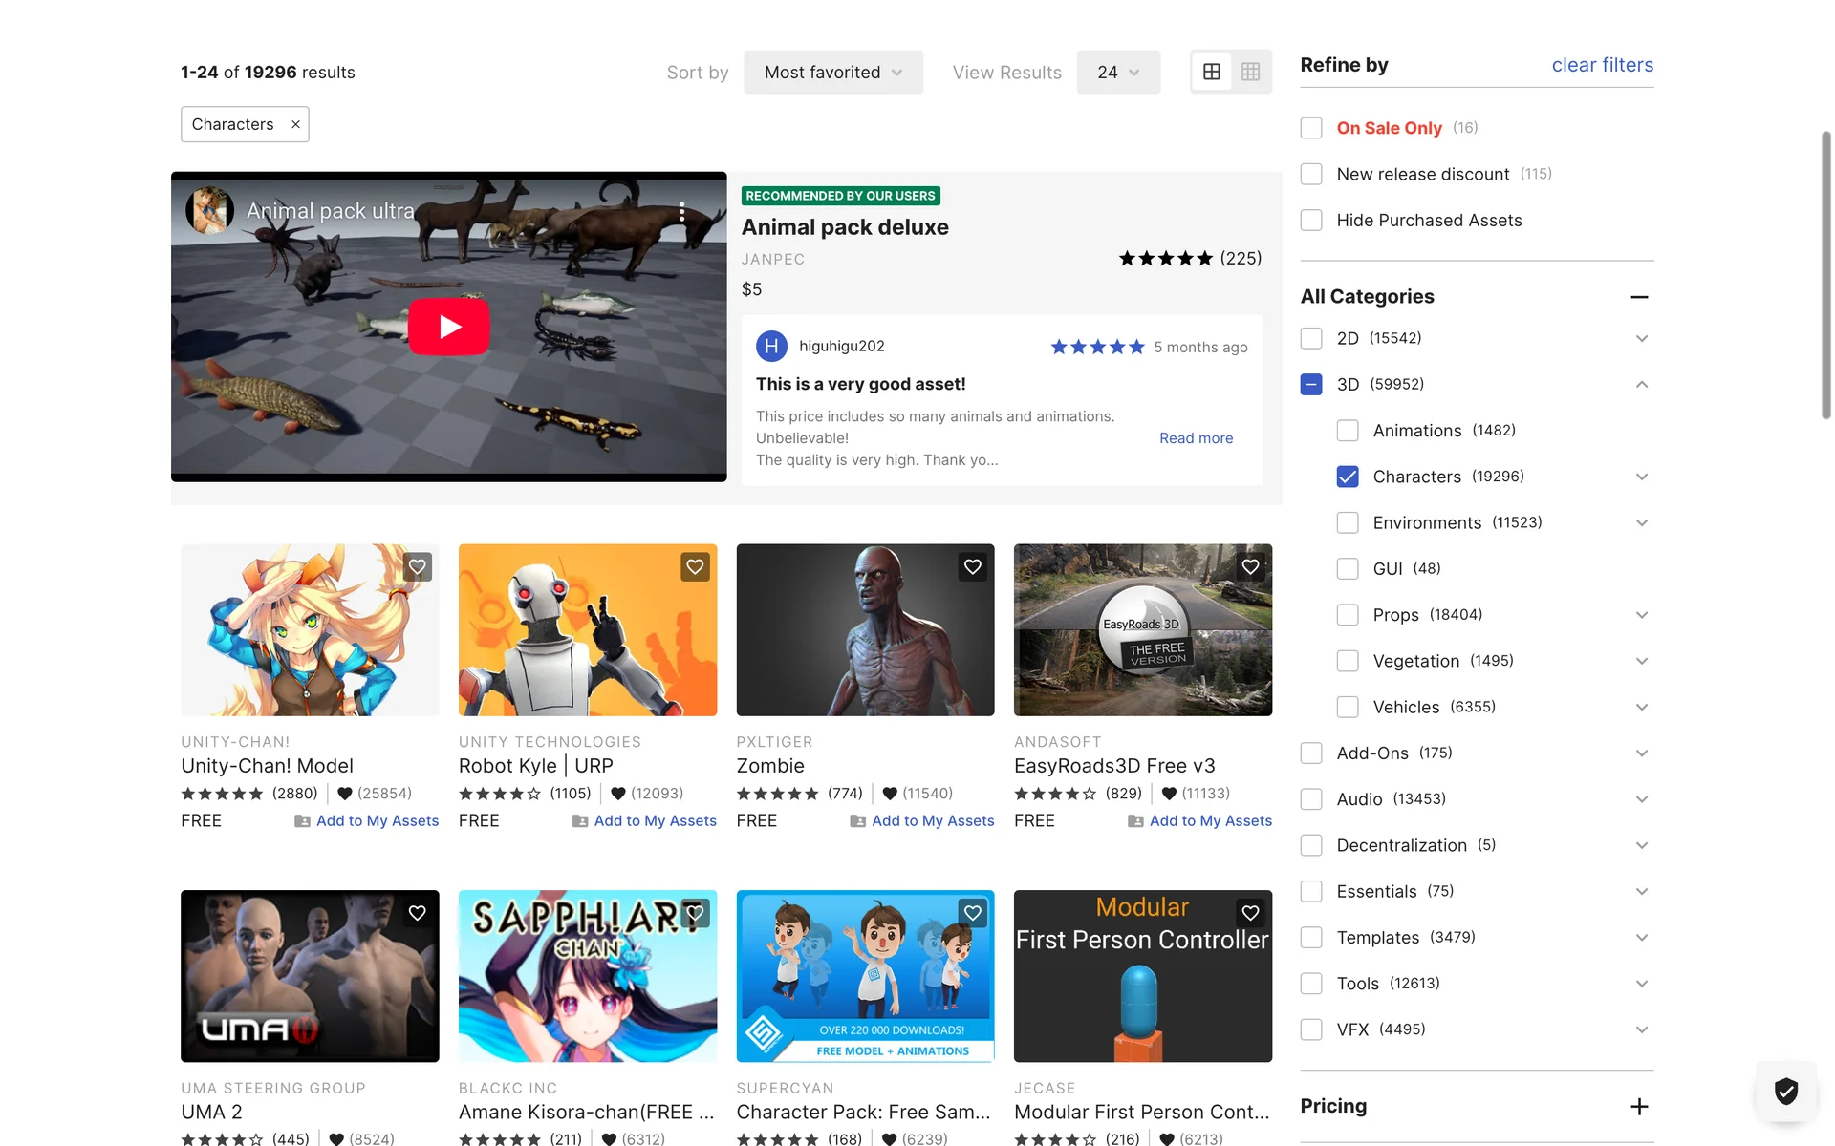
Task: Expand the Audio category chevron
Action: pos(1641,799)
